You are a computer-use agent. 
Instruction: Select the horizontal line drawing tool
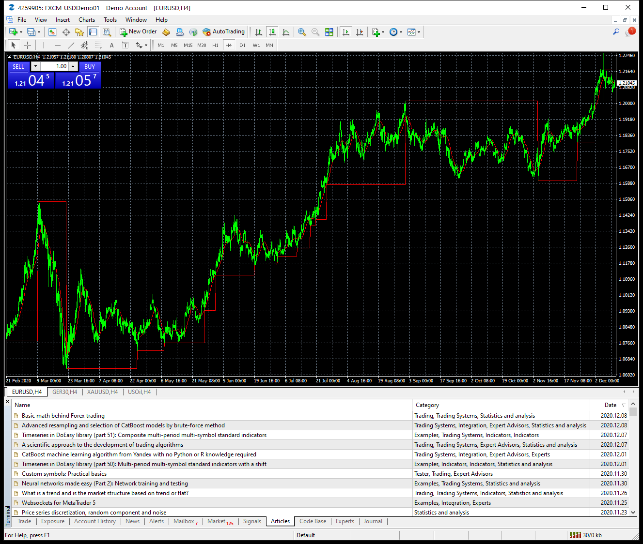tap(58, 45)
